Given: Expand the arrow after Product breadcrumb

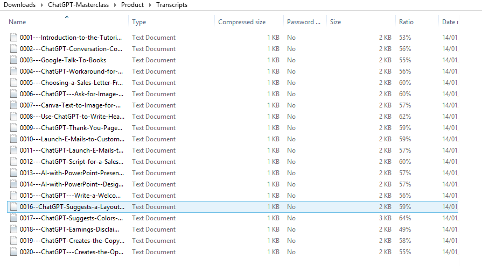Looking at the screenshot, I should tap(150, 5).
